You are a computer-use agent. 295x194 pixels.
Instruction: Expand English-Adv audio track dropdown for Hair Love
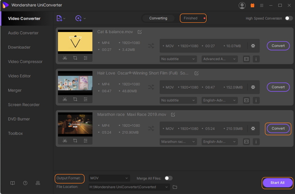pyautogui.click(x=219, y=100)
